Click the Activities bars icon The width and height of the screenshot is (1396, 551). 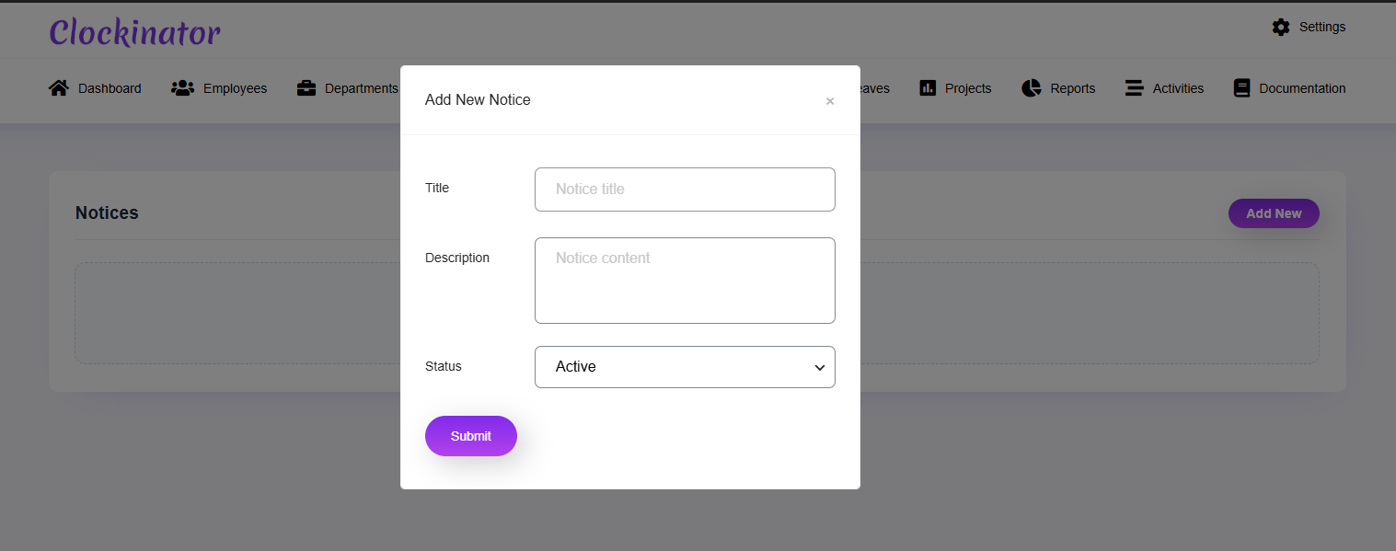[x=1134, y=88]
